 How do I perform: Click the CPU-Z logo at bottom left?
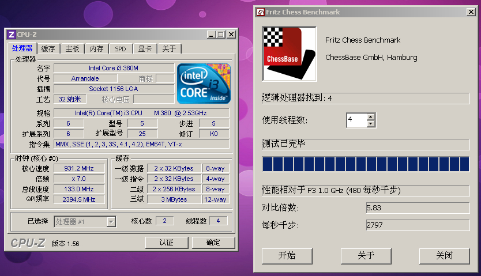coord(28,243)
